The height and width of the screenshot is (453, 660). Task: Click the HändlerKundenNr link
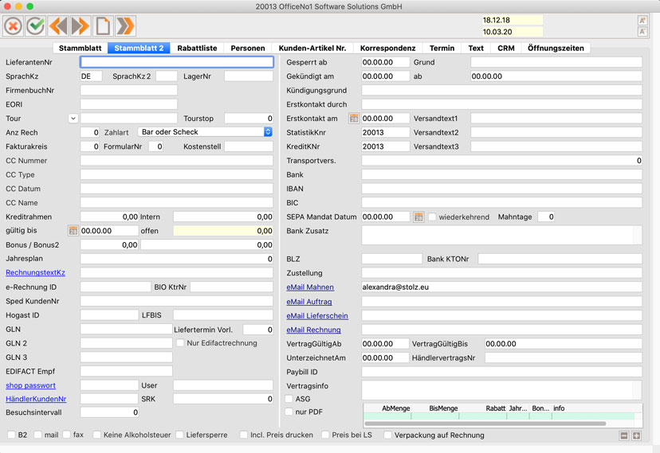pyautogui.click(x=36, y=399)
